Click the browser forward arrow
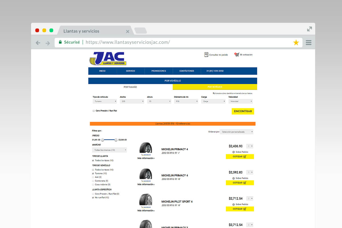Screen dimensions: 342x228 tap(48, 43)
